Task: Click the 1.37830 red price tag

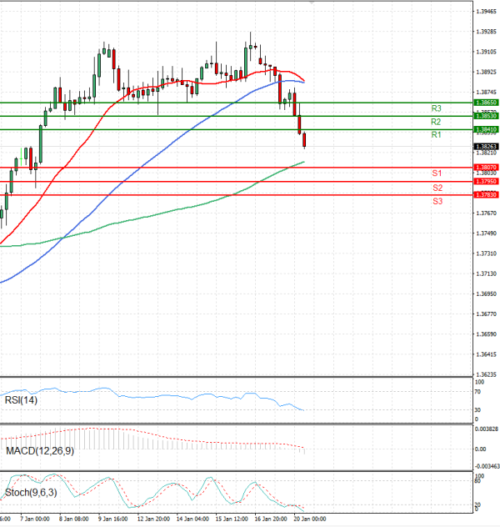Action: (486, 194)
